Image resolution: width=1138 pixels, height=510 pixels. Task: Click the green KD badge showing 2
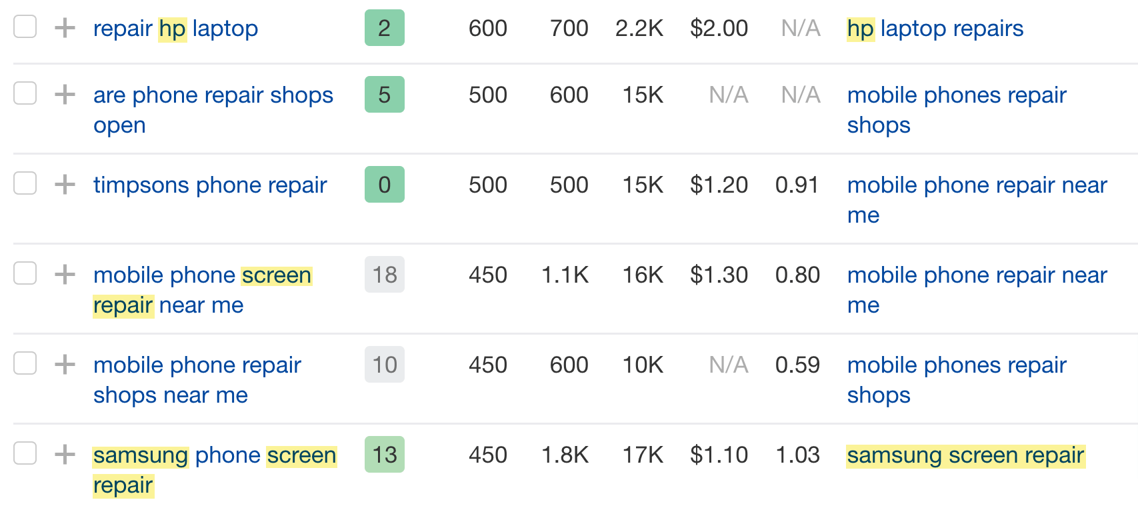click(384, 28)
